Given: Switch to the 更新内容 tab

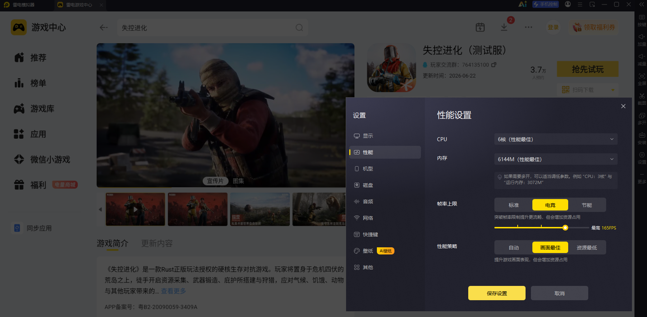Looking at the screenshot, I should coord(157,243).
